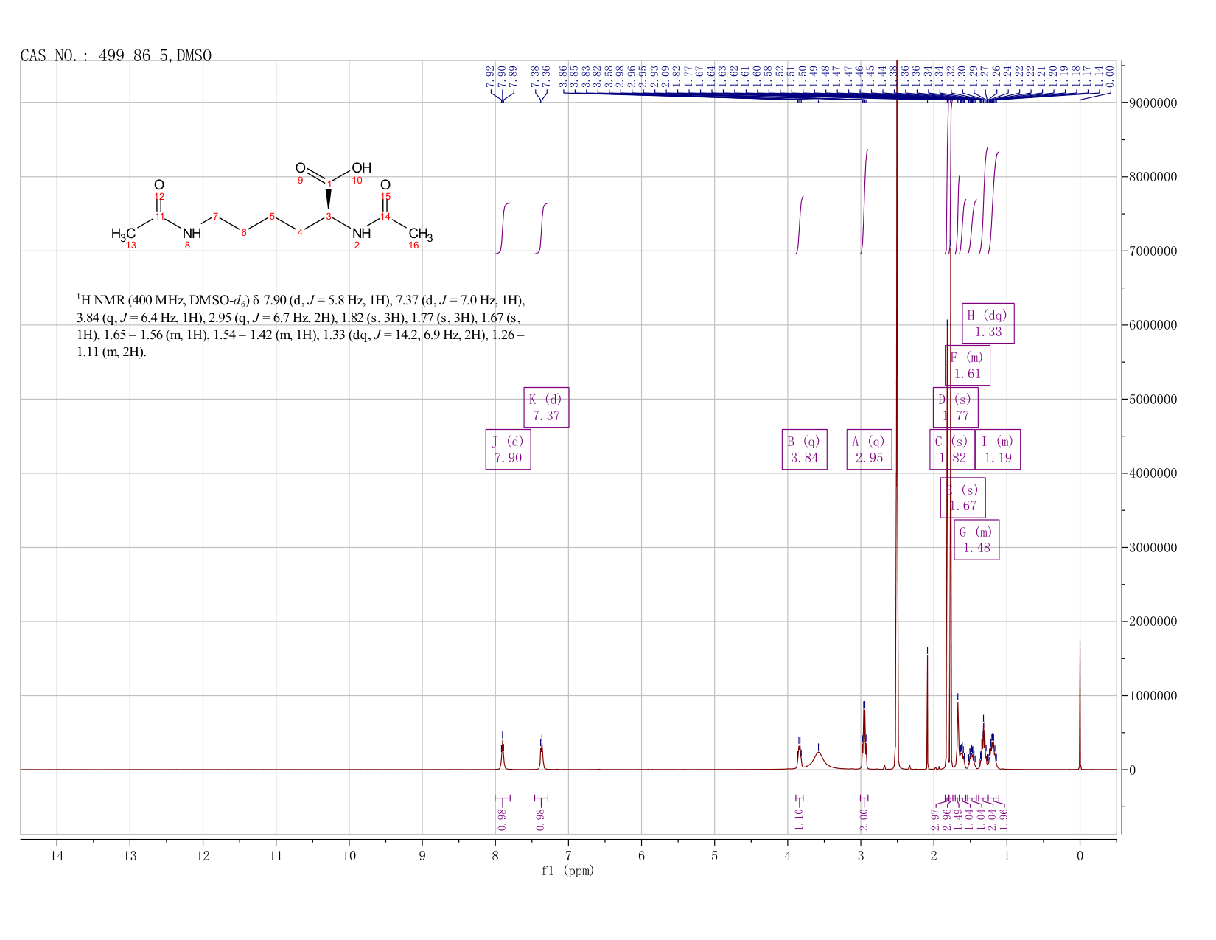Screen dimensions: 1216x940
Task: Click the OH group in the structure
Action: 361,168
